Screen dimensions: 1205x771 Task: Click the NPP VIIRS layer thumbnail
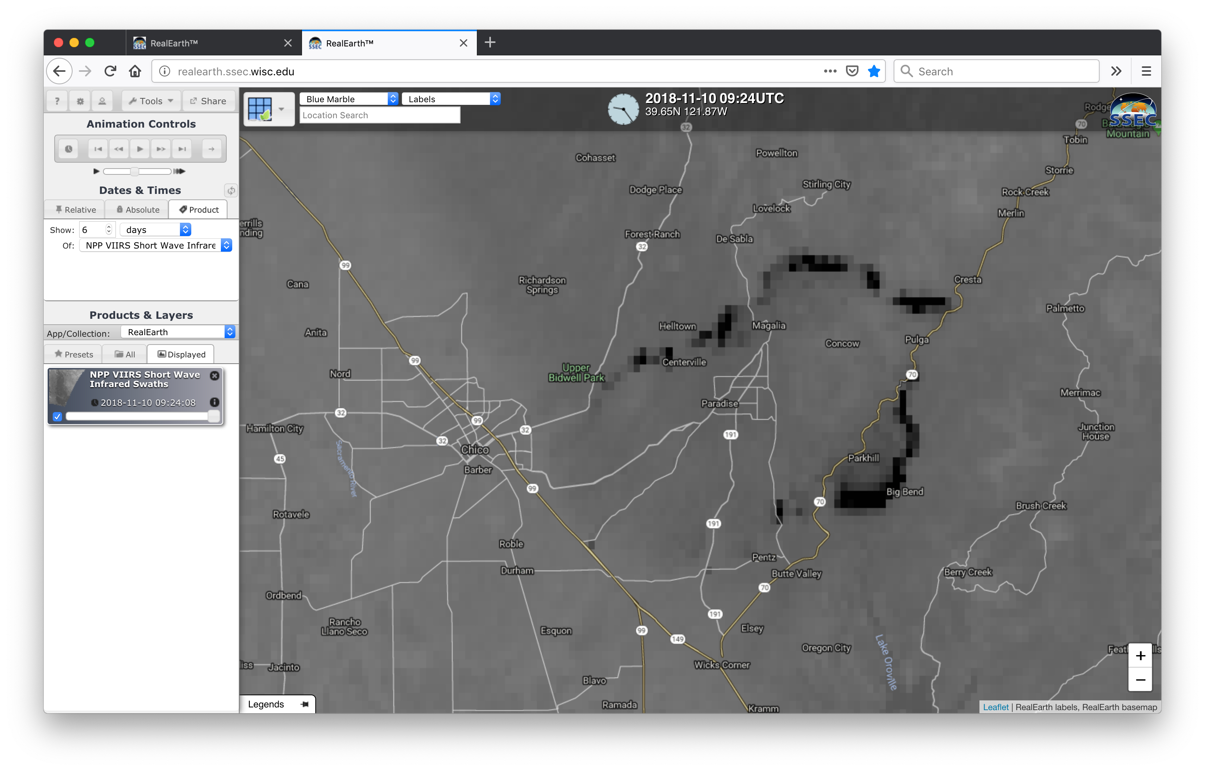[67, 388]
